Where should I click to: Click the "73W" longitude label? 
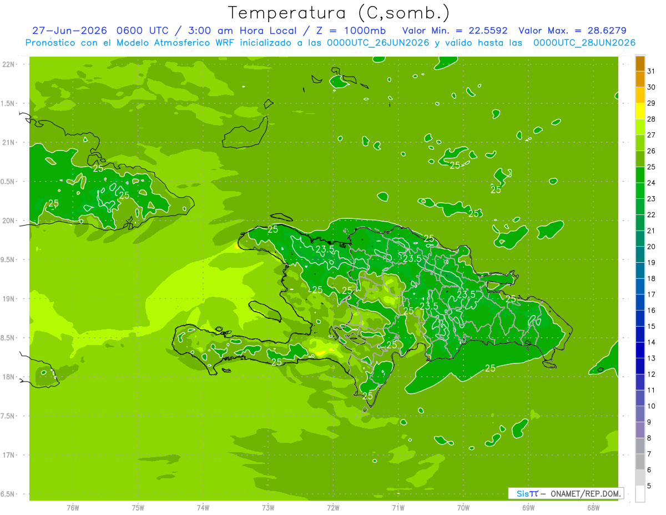pos(268,508)
